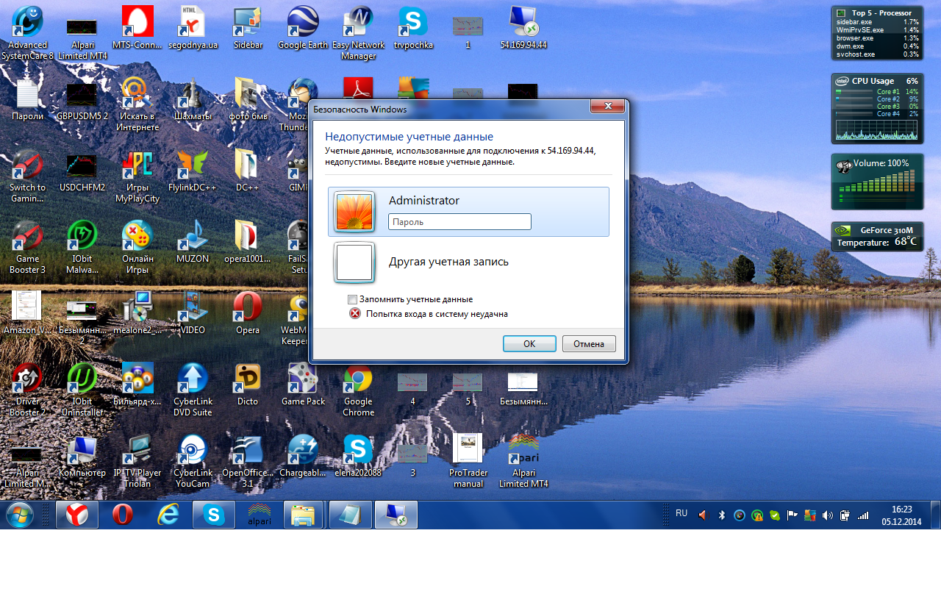Cancel the dialog with Отмена button

pos(589,343)
